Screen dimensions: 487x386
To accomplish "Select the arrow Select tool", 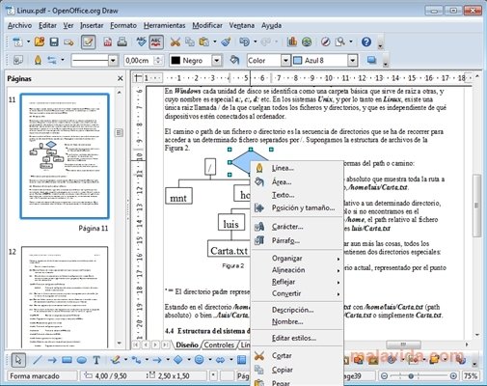I will [x=18, y=360].
